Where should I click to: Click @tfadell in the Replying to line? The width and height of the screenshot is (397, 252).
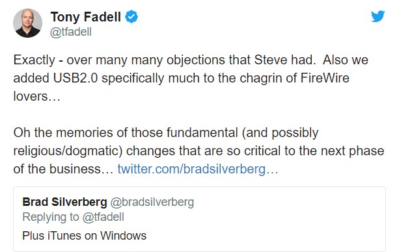[103, 217]
